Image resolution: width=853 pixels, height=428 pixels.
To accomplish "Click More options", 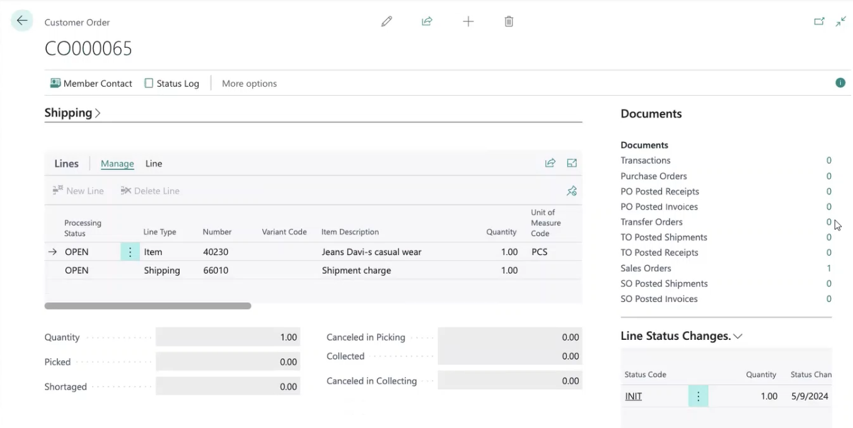I will [249, 83].
